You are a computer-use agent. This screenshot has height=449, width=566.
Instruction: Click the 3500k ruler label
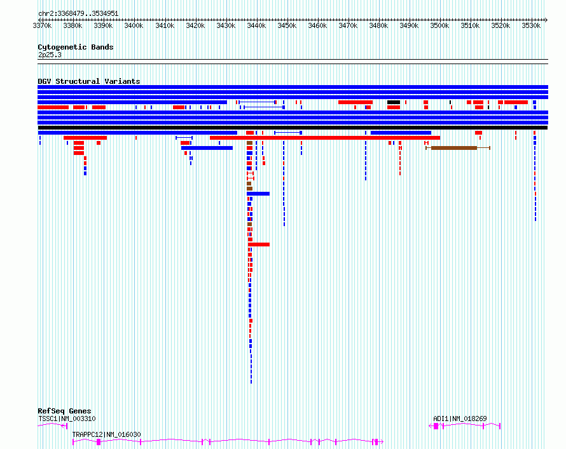tap(439, 25)
